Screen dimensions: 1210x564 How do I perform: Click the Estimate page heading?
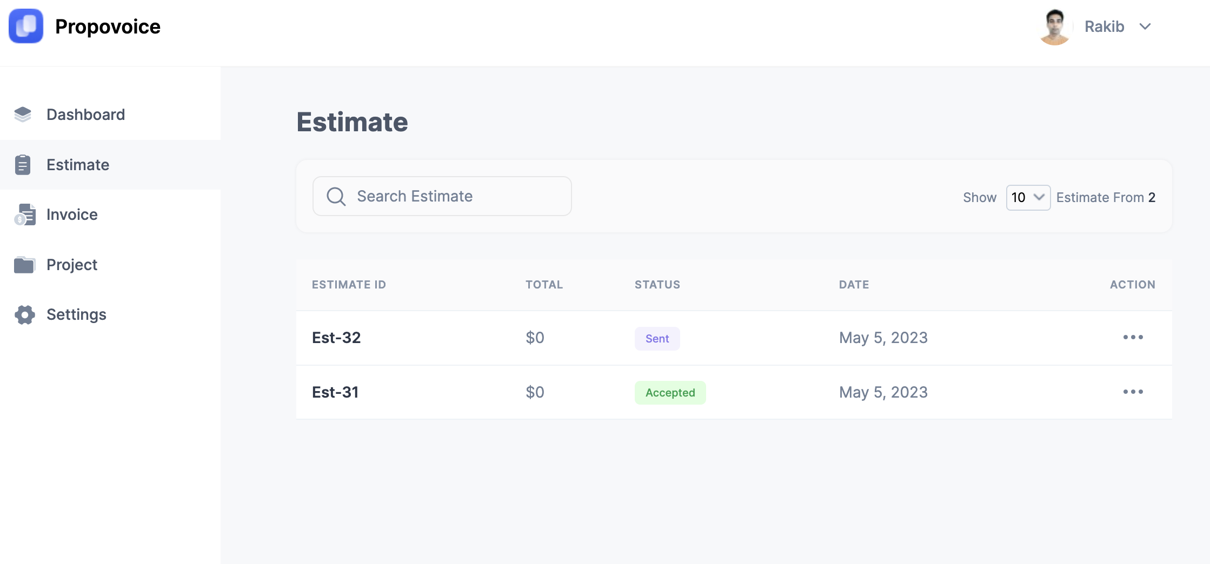point(352,122)
